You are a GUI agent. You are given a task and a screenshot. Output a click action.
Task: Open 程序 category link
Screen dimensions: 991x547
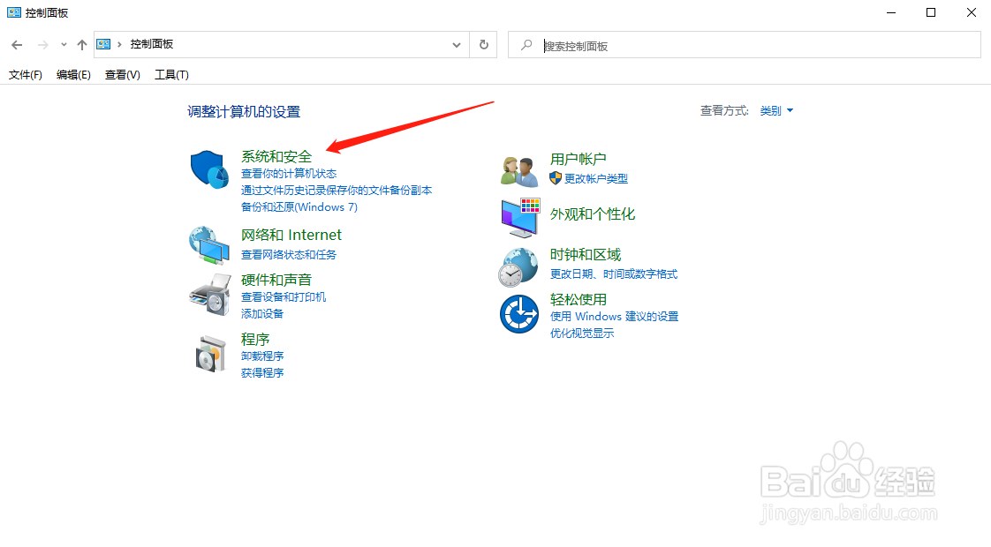click(255, 339)
